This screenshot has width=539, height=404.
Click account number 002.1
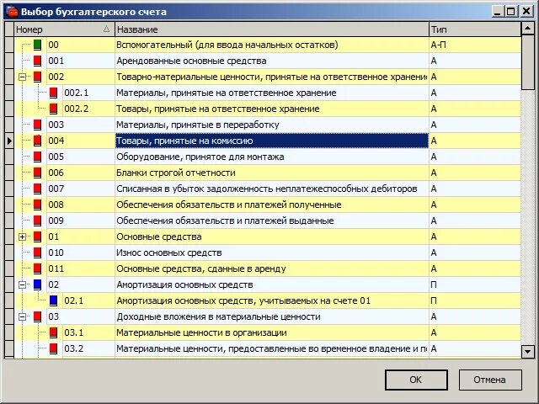[x=77, y=93]
